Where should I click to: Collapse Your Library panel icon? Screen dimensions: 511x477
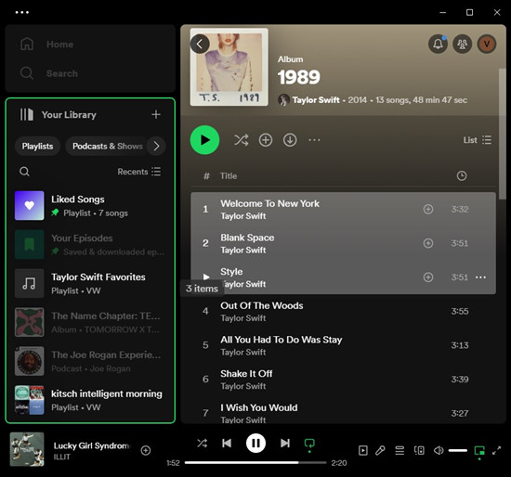point(27,115)
